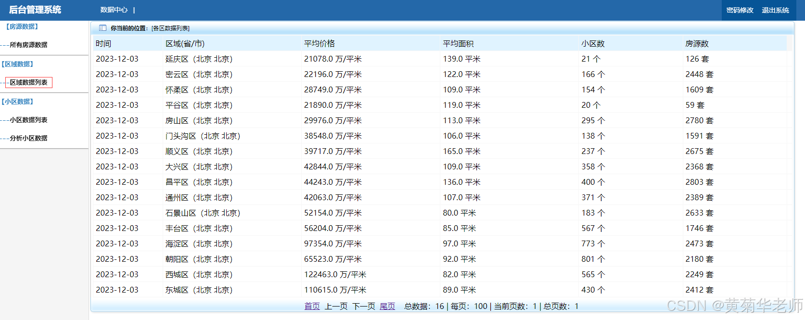Open 小区数据列表 in sidebar
Viewport: 805px width, 320px height.
coord(28,120)
